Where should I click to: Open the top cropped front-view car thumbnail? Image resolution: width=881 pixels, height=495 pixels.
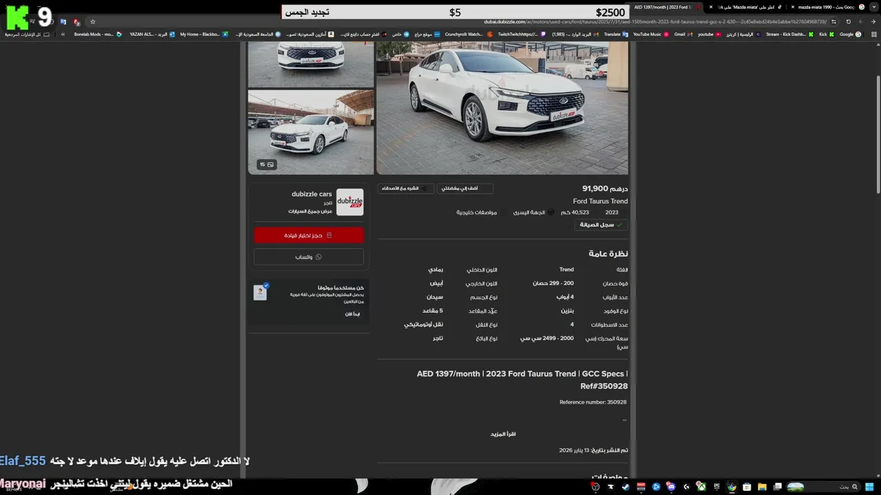pyautogui.click(x=310, y=64)
